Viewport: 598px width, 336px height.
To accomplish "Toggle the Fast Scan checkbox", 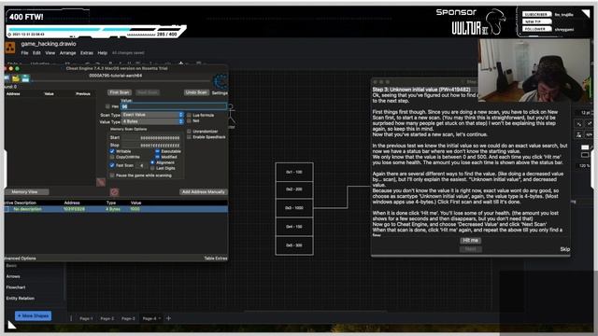I will (112, 165).
